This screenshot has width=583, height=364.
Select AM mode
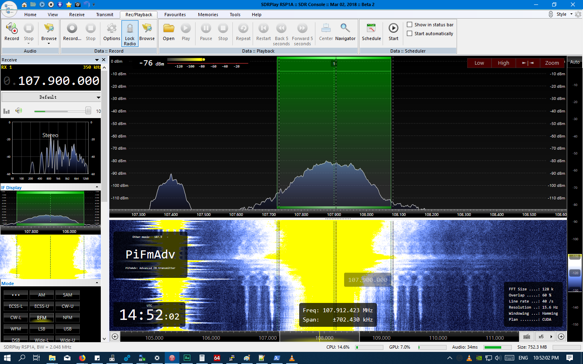tap(42, 295)
